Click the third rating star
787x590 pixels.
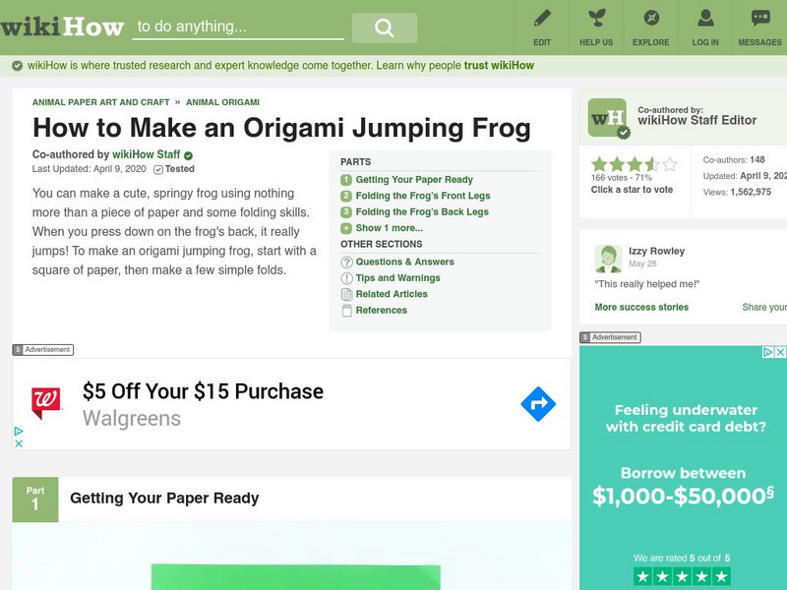634,164
